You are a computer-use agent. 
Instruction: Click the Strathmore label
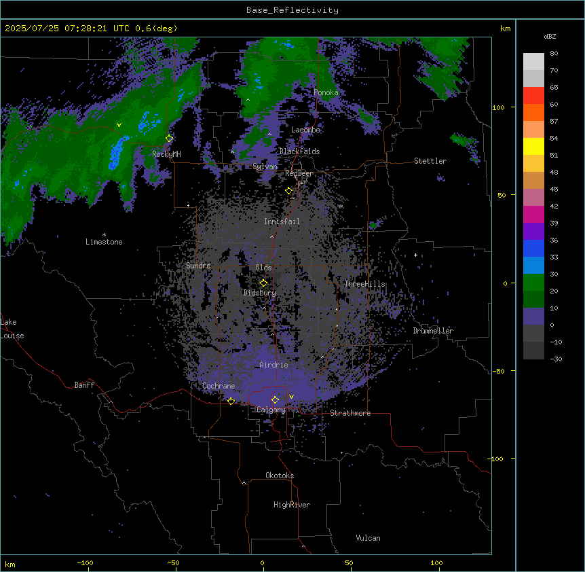pyautogui.click(x=350, y=413)
